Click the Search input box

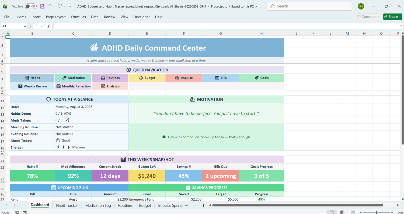[309, 6]
